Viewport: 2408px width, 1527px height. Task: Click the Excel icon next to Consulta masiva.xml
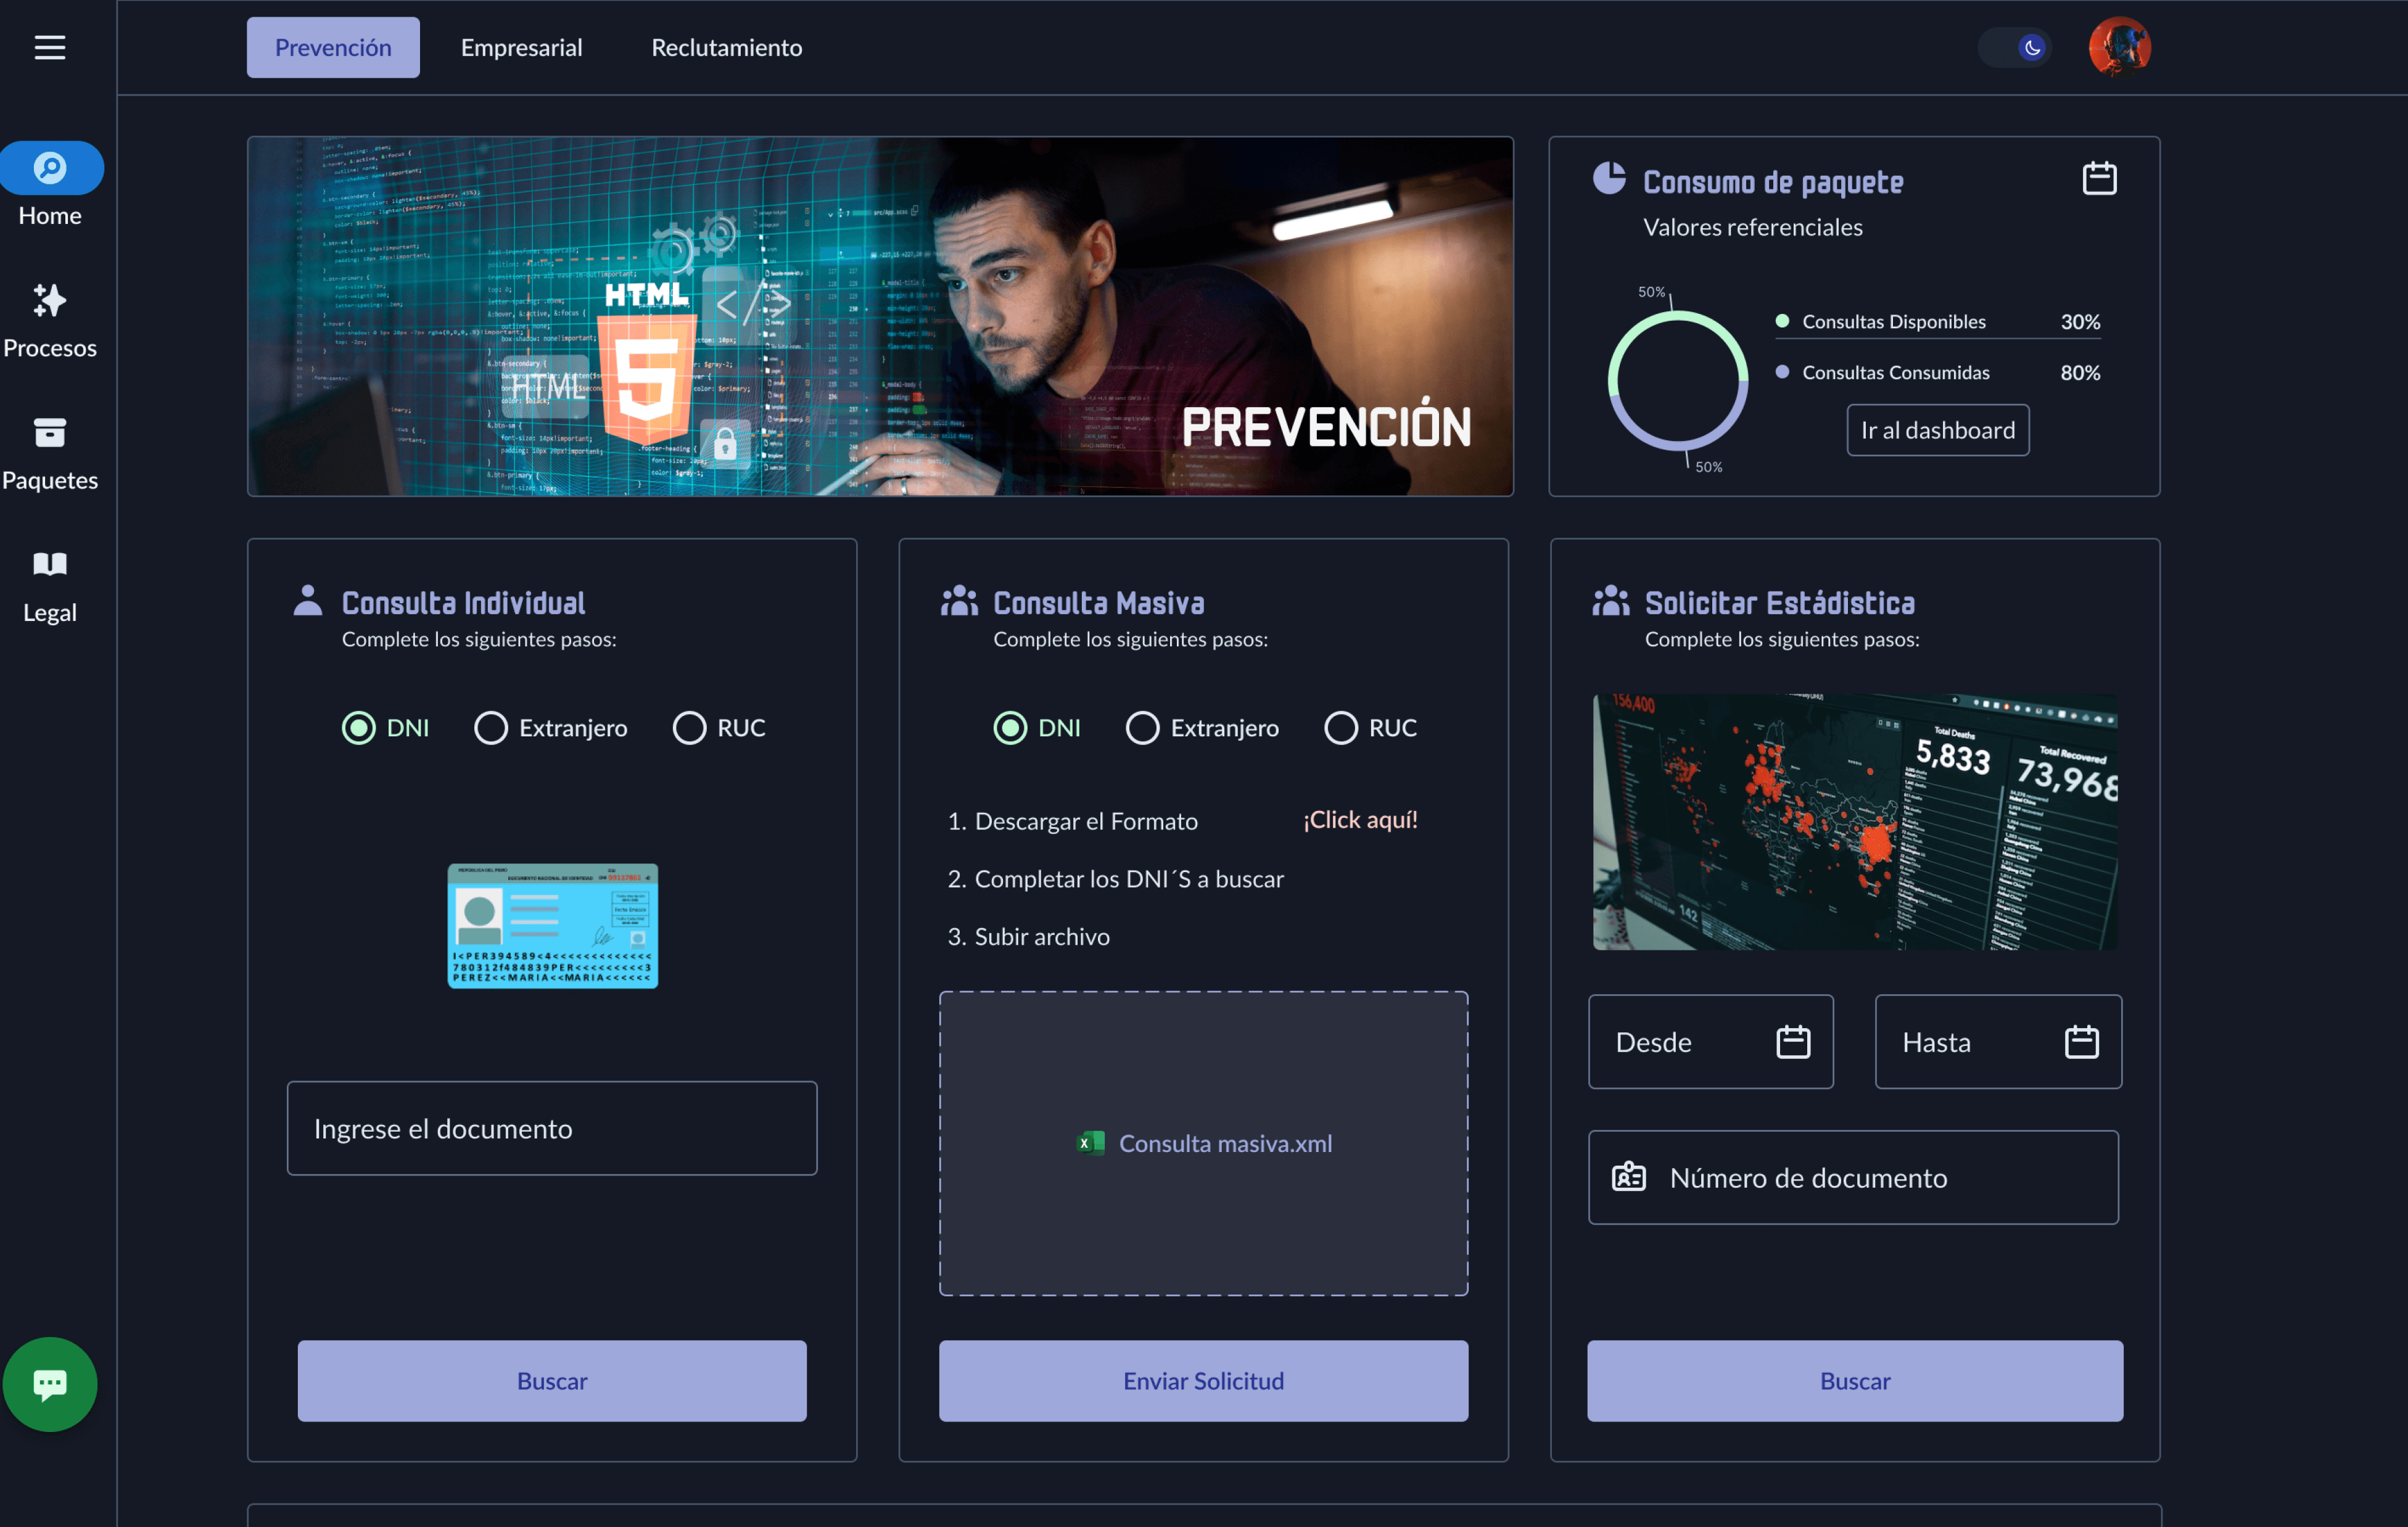point(1091,1143)
